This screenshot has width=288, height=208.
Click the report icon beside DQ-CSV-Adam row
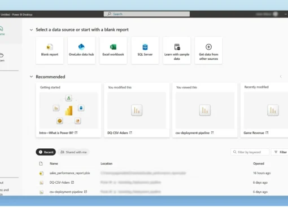(41, 183)
